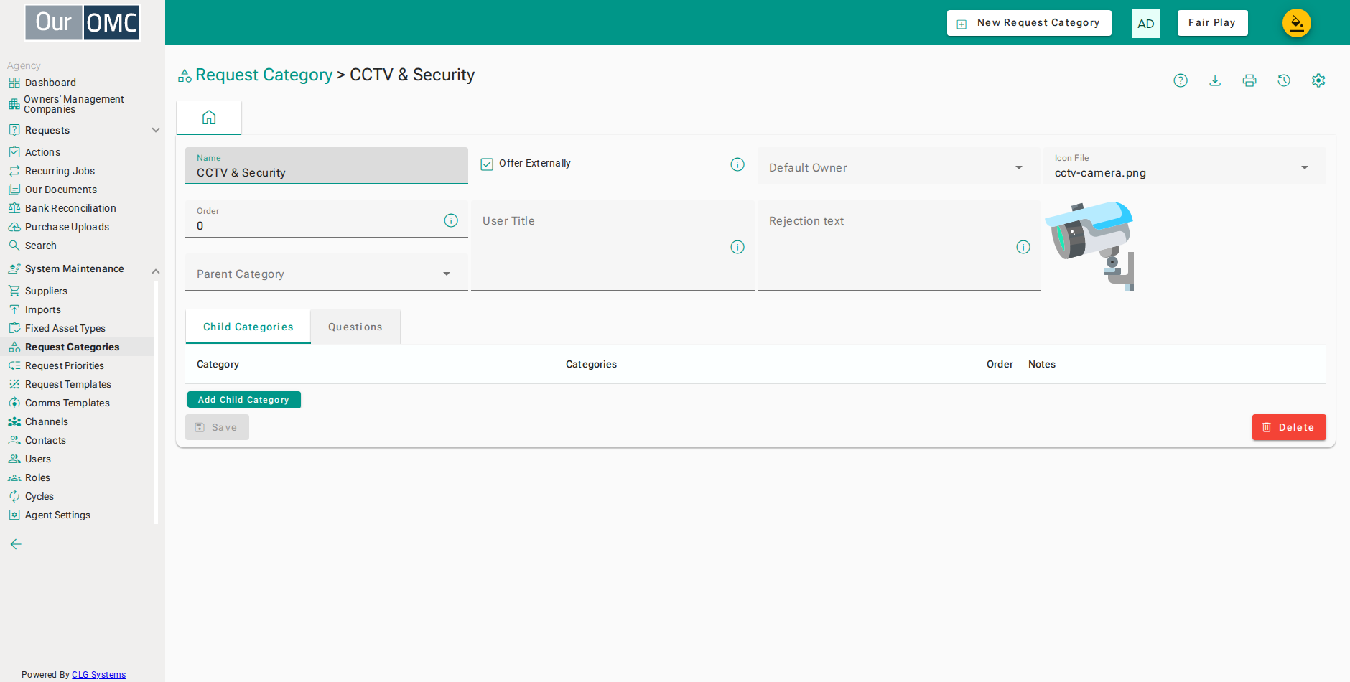Open the Icon File dropdown
The image size is (1350, 682).
[1184, 167]
